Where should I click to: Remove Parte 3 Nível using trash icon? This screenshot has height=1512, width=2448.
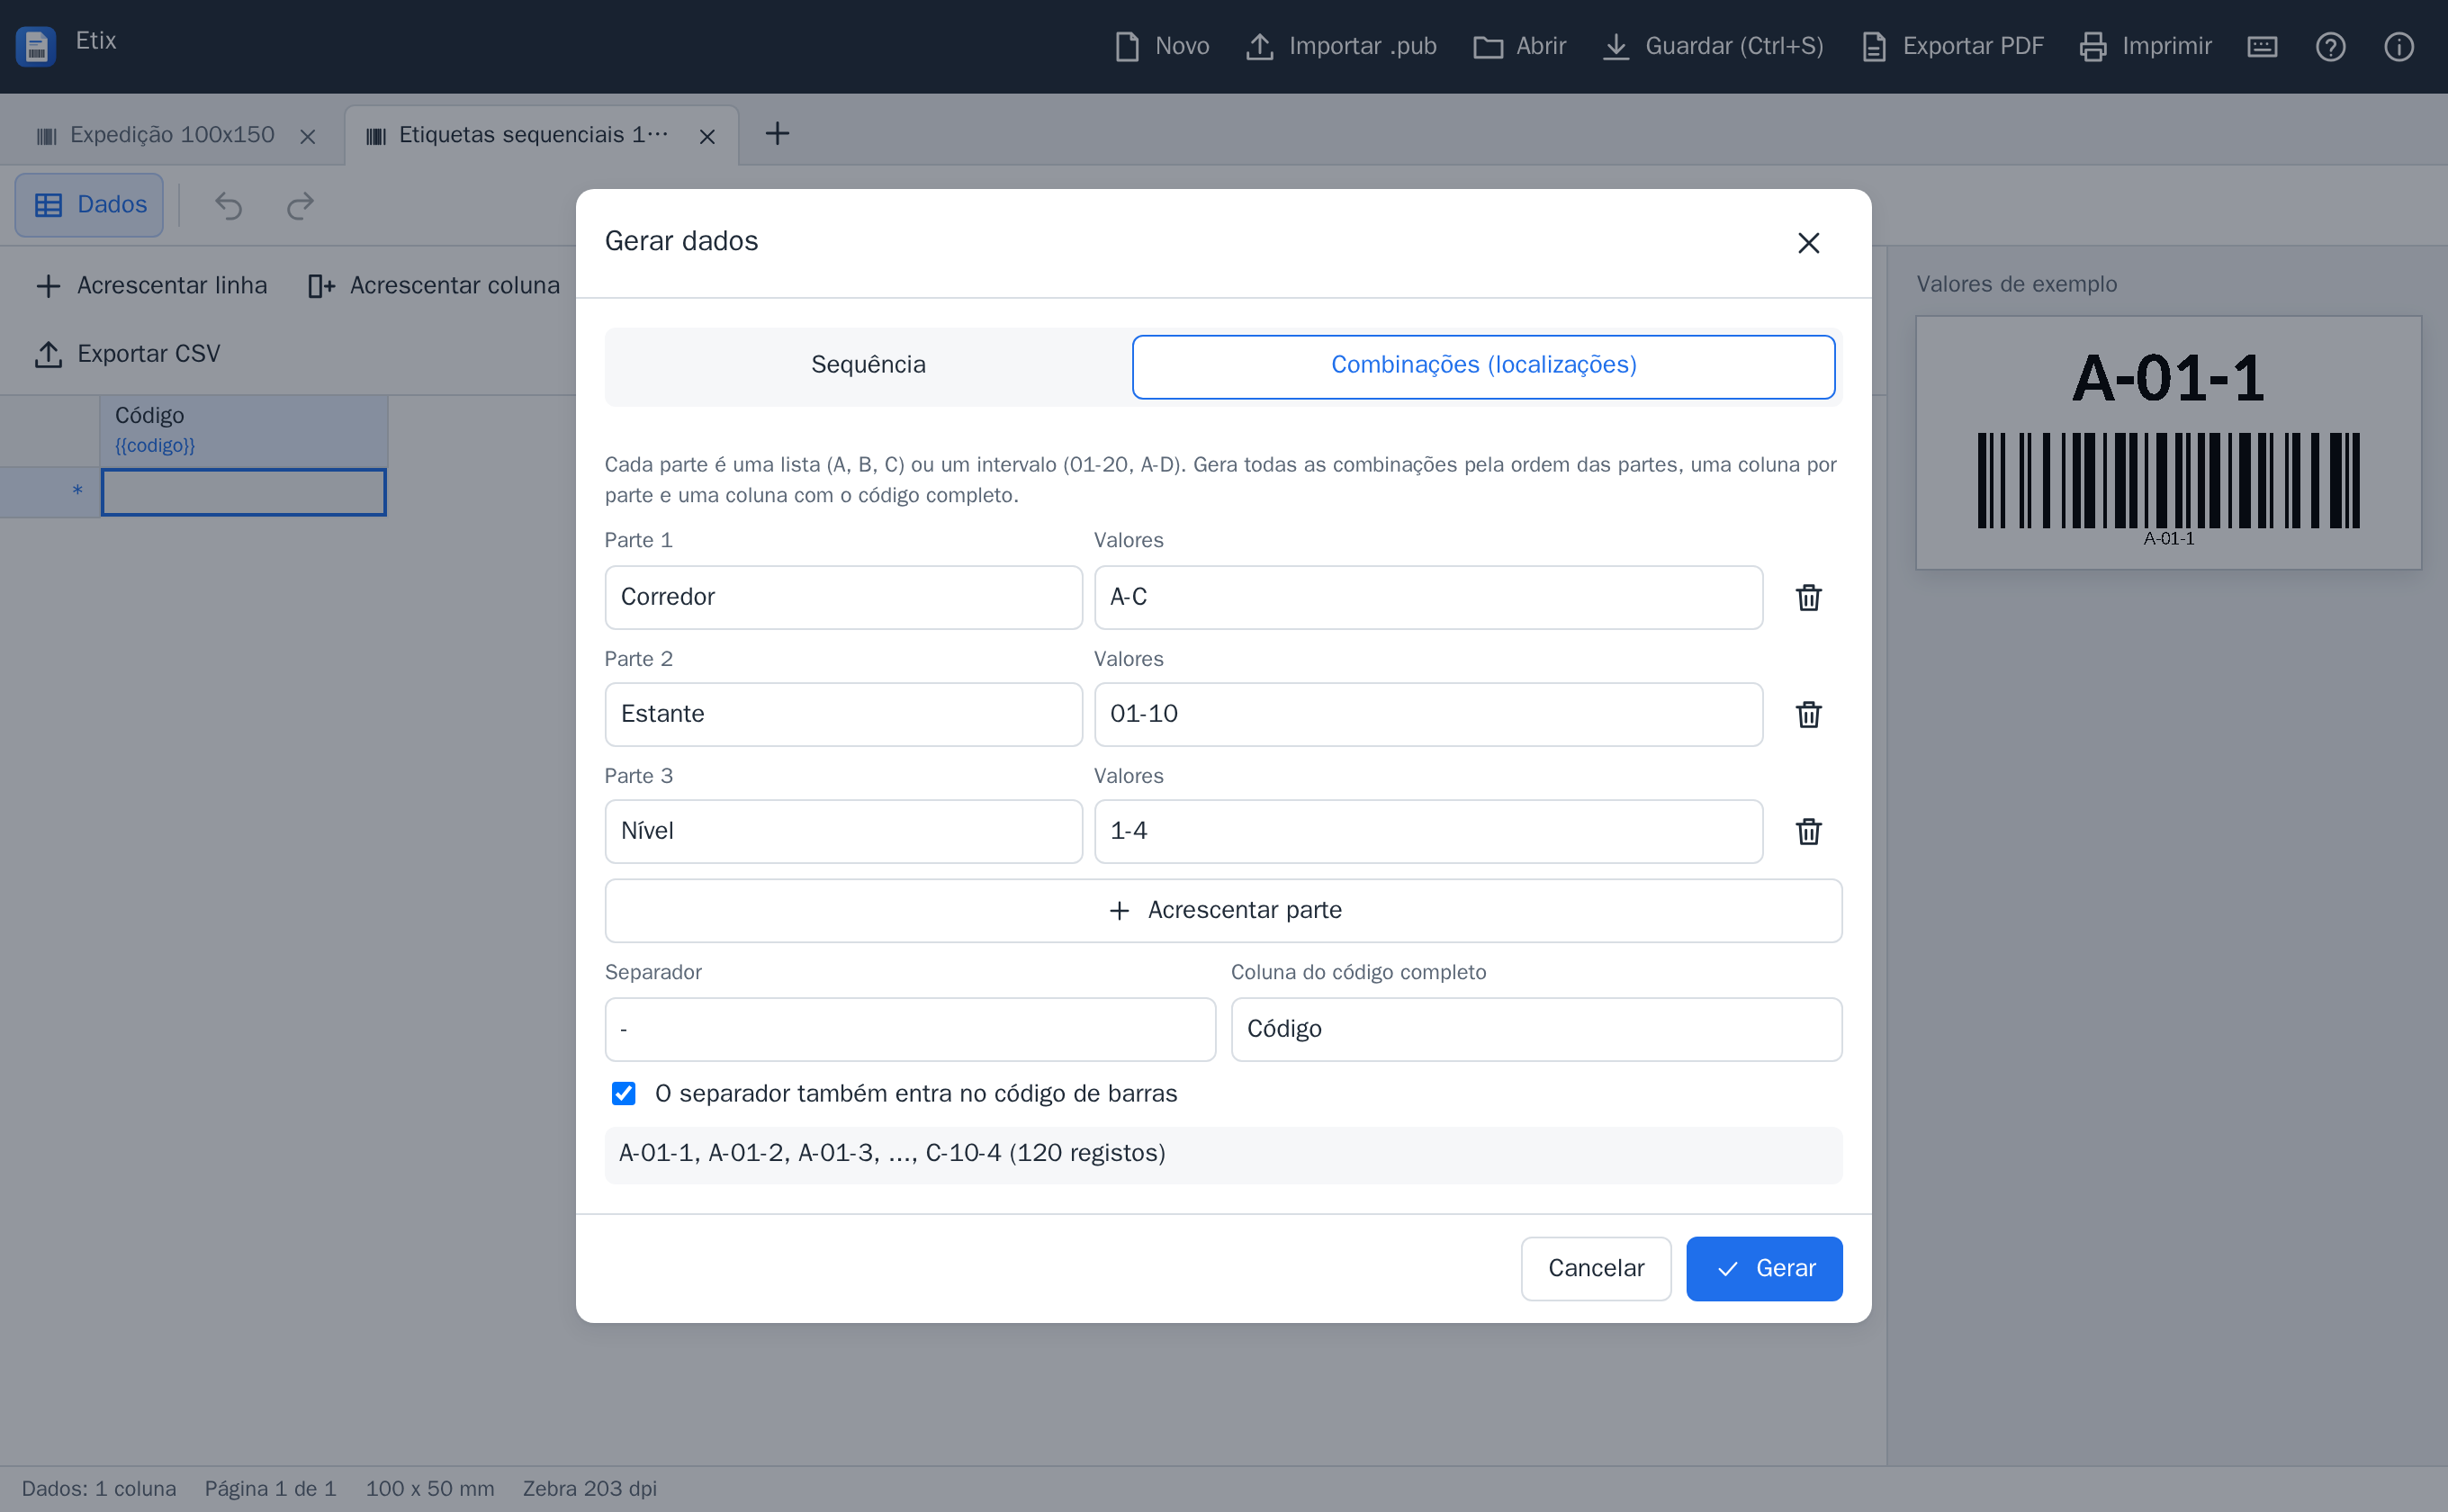1808,831
